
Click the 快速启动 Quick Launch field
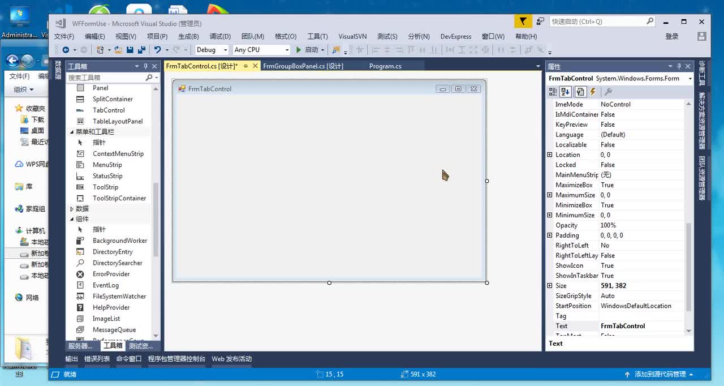597,22
